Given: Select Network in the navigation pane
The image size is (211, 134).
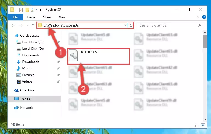Looking at the screenshot, I should pos(27,107).
